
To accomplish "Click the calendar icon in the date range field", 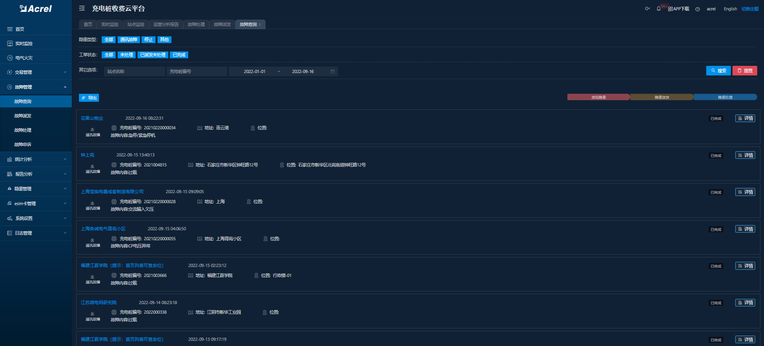I will [x=333, y=71].
